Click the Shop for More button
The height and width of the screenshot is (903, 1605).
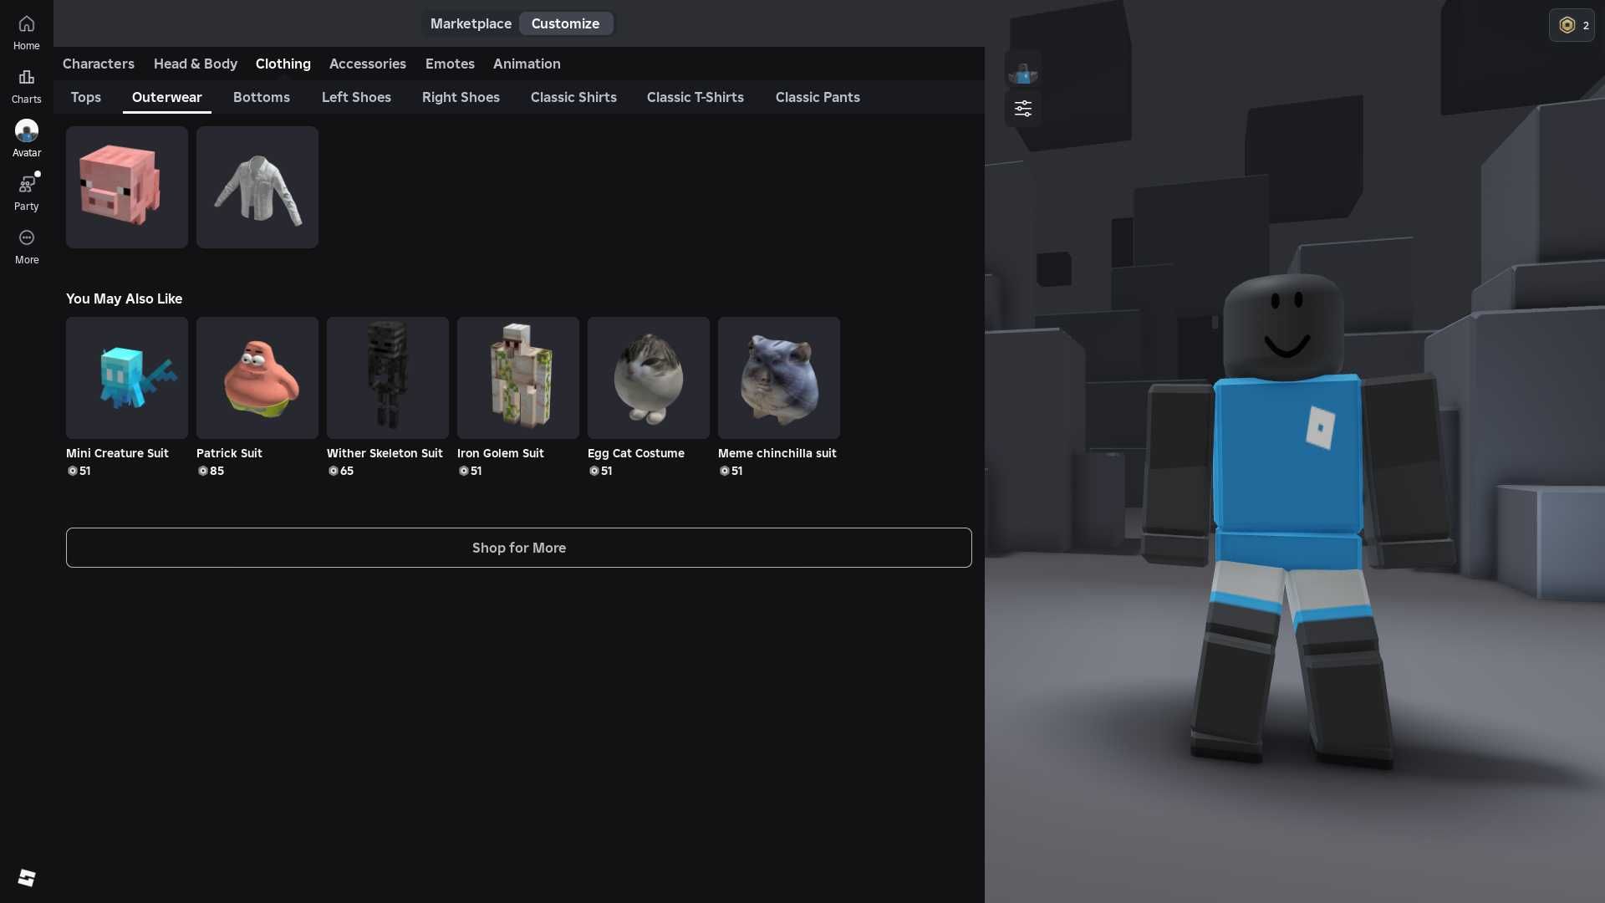pyautogui.click(x=519, y=548)
